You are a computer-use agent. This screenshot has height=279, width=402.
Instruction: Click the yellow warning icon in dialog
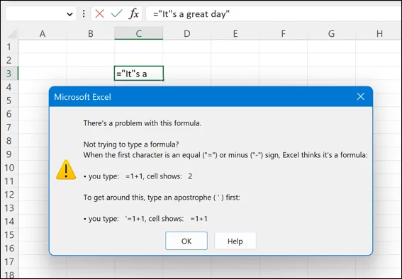tap(66, 170)
